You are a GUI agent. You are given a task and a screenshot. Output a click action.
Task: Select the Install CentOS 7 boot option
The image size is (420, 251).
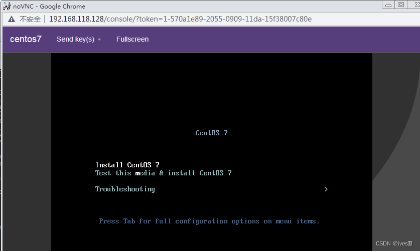click(127, 165)
